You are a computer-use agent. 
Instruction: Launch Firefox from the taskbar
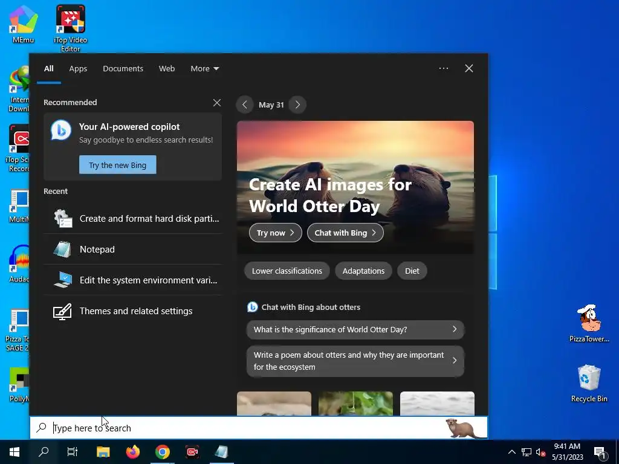(x=132, y=452)
